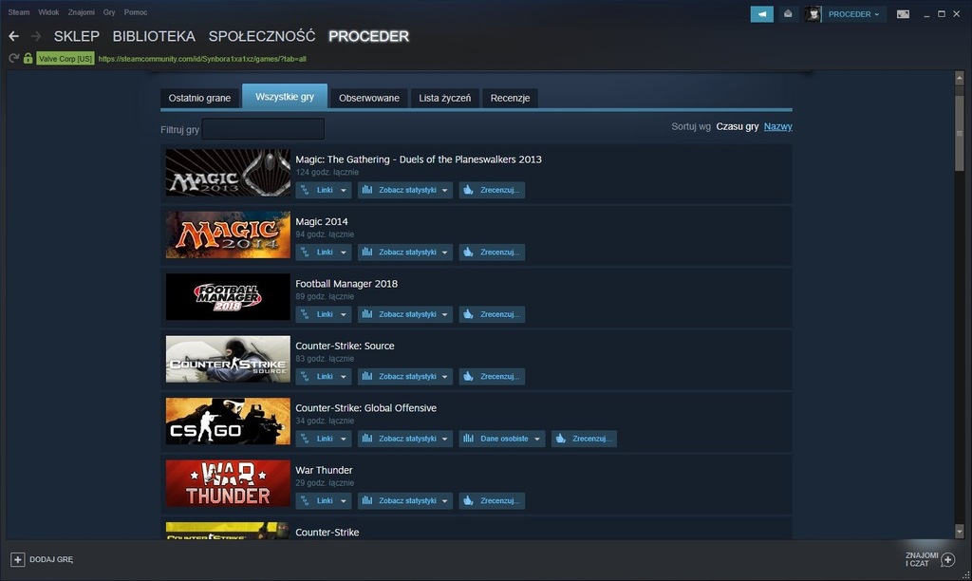Open War Thunder title link

(x=324, y=470)
